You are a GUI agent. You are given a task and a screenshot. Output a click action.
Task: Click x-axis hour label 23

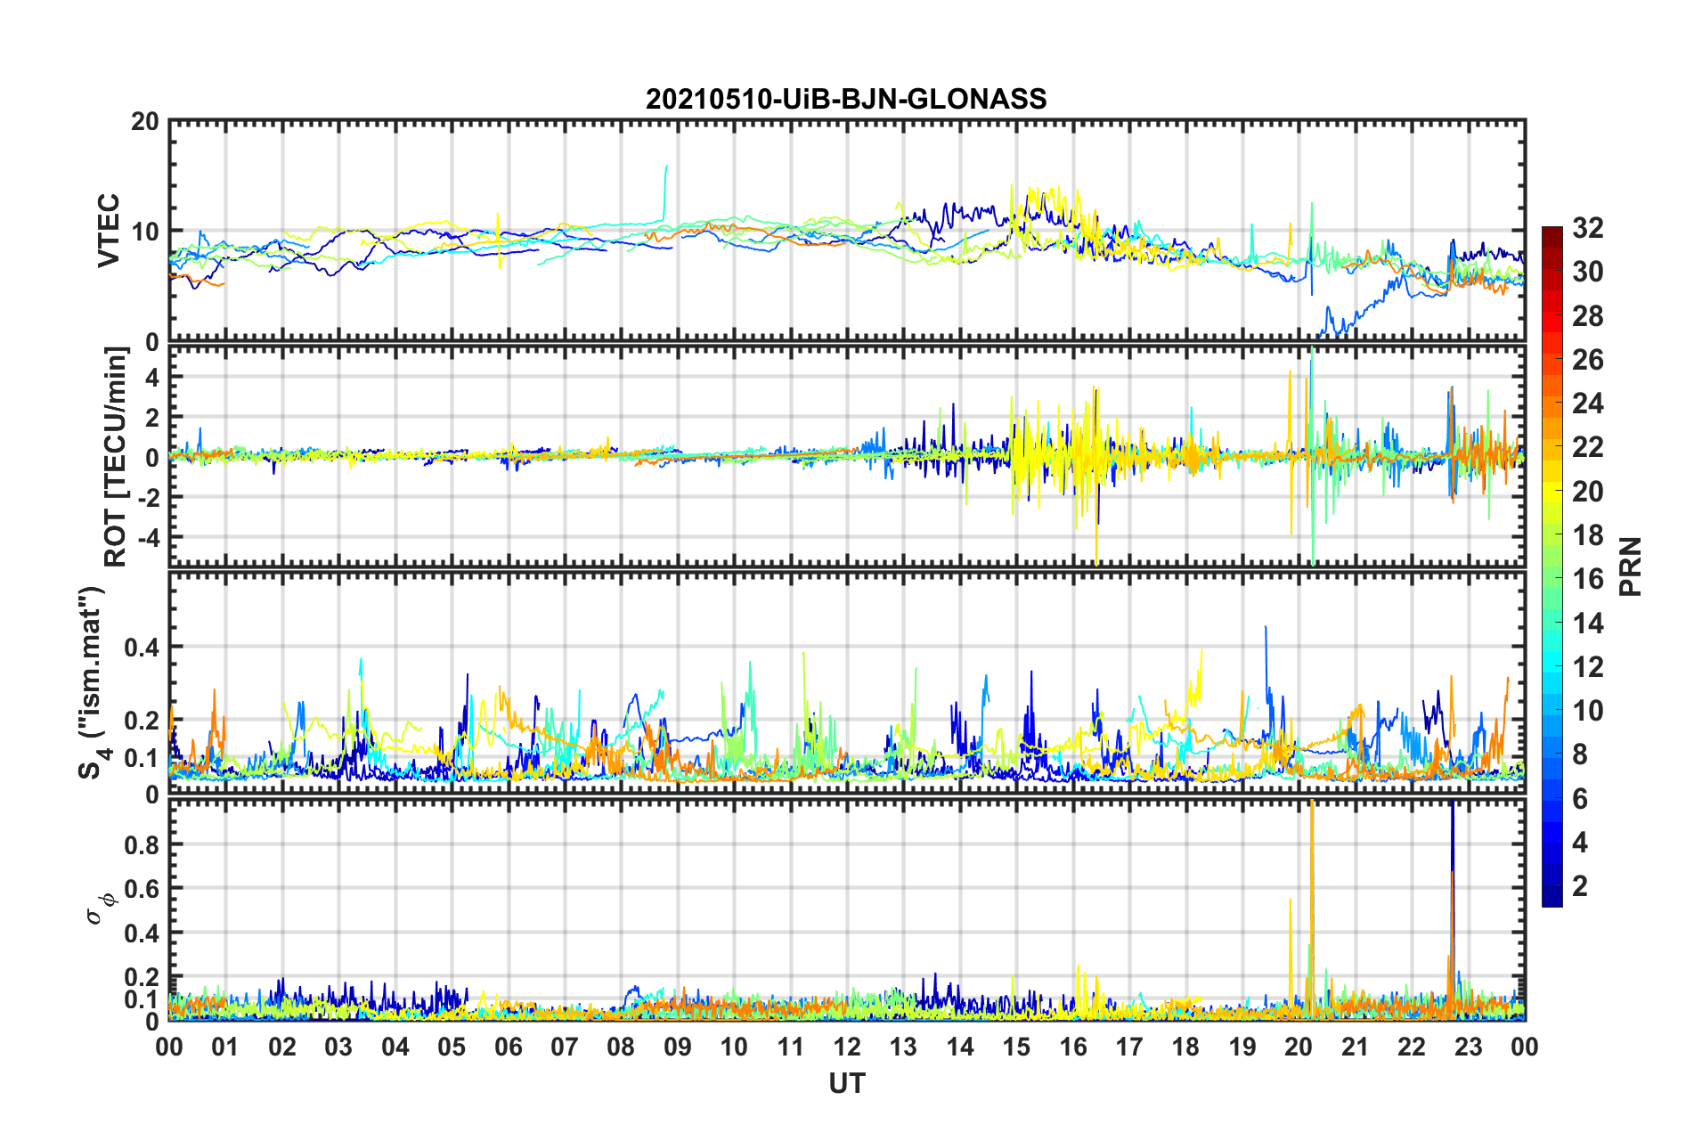point(1469,1047)
